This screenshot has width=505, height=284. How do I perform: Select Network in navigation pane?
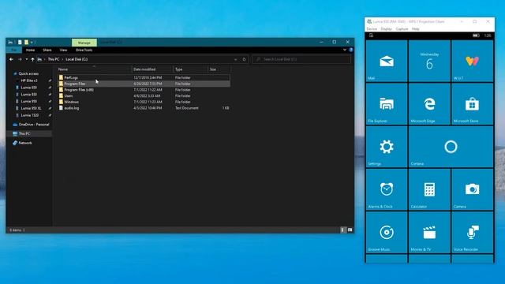[x=25, y=143]
